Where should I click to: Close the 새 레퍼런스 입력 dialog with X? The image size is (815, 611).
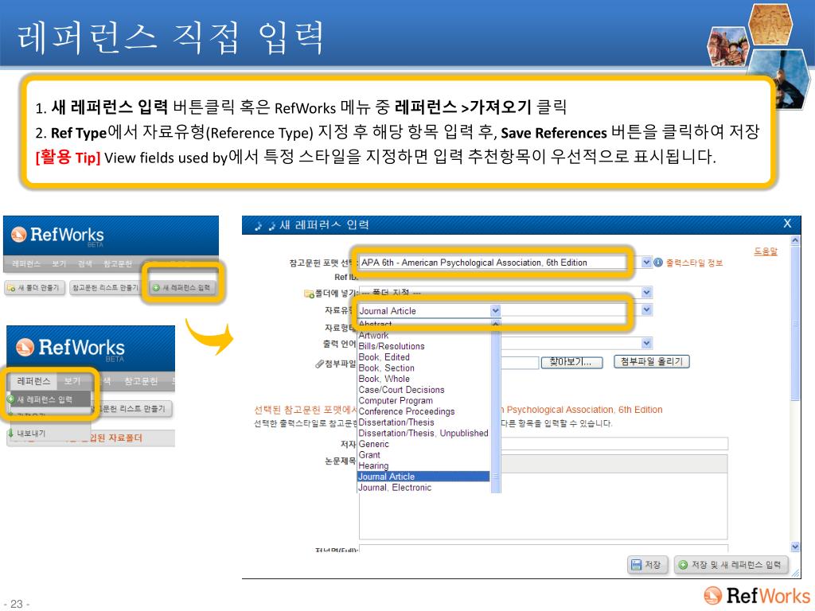click(x=787, y=224)
